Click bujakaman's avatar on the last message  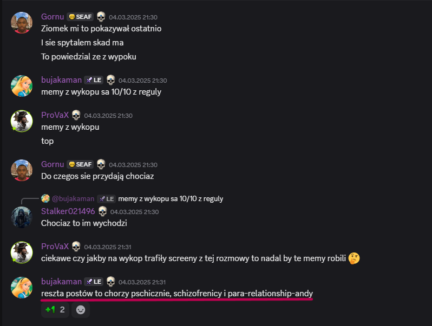pyautogui.click(x=22, y=287)
